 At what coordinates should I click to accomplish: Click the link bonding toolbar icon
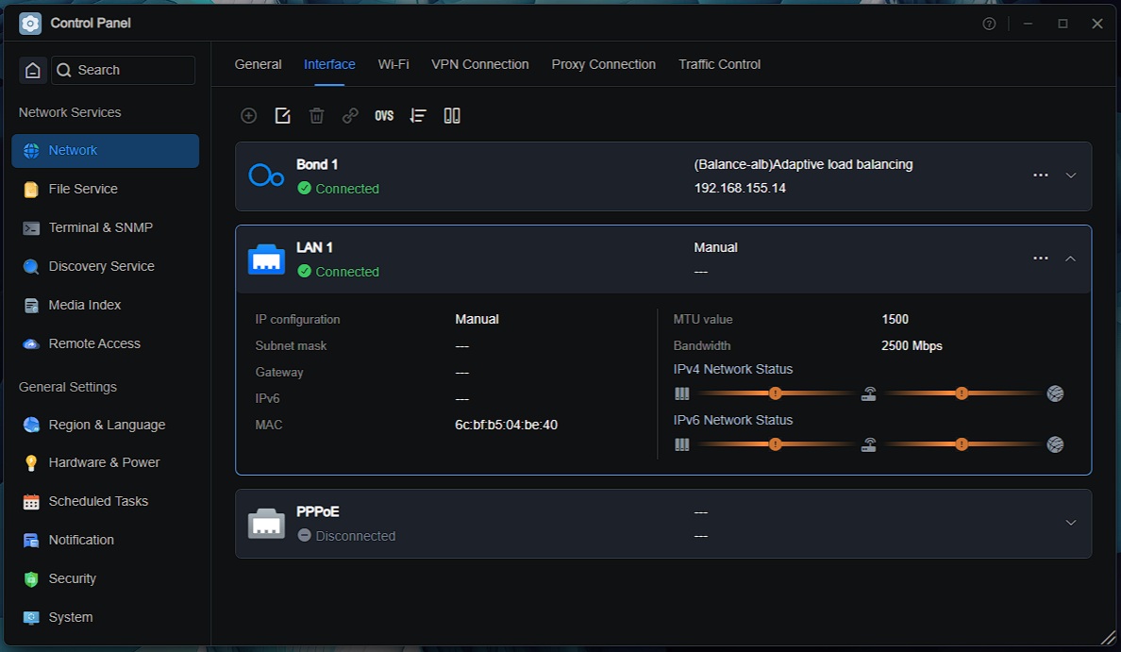[350, 115]
